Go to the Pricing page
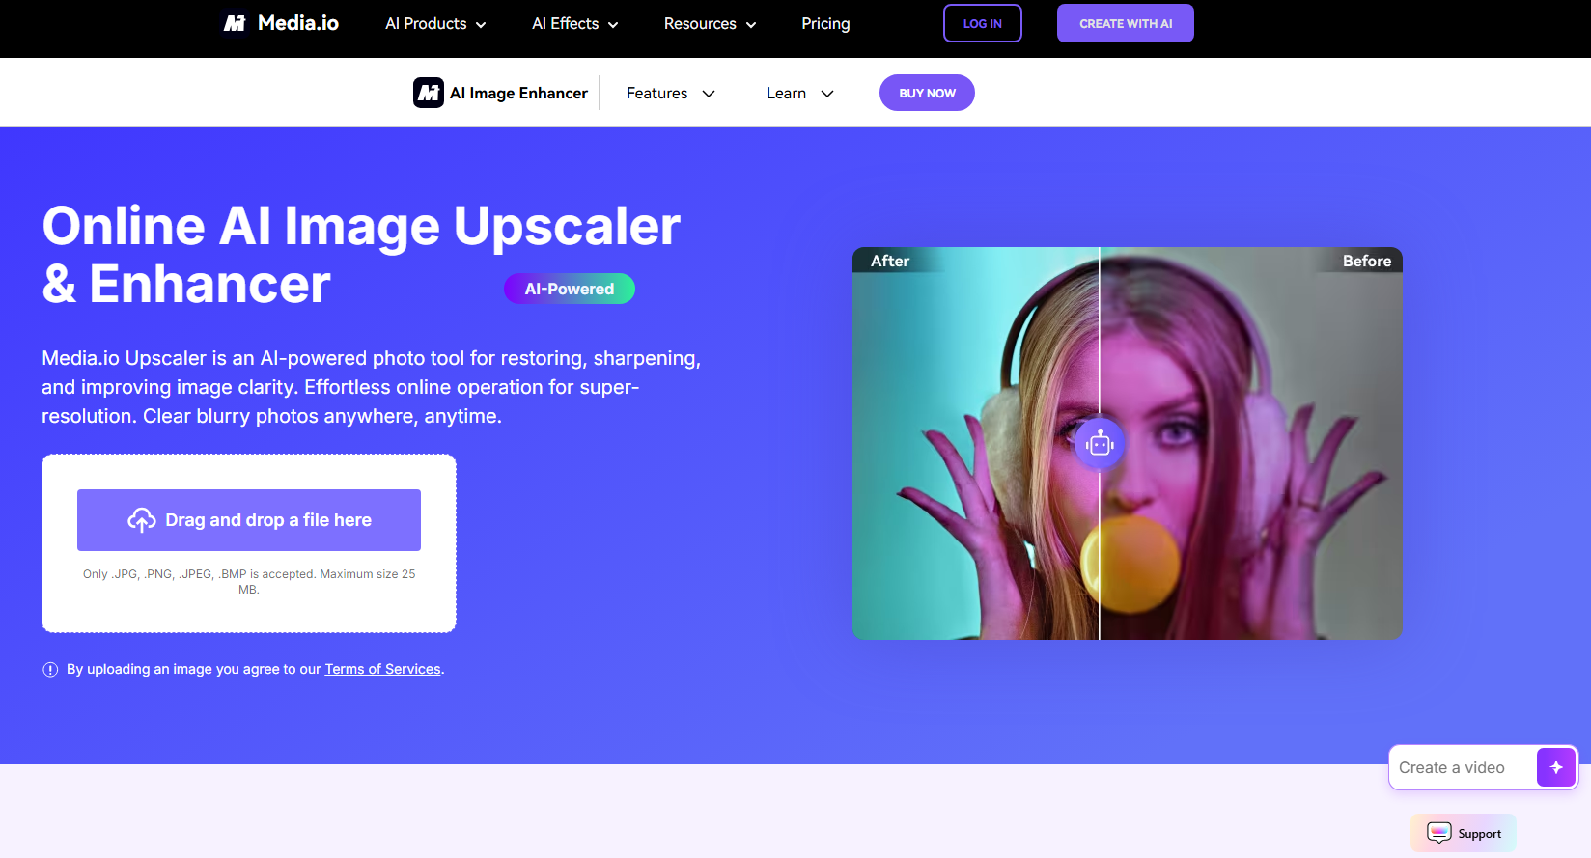 pos(825,23)
